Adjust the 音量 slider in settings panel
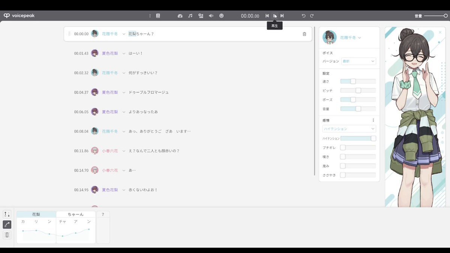Screen dimensions: 450x253 coord(358,109)
